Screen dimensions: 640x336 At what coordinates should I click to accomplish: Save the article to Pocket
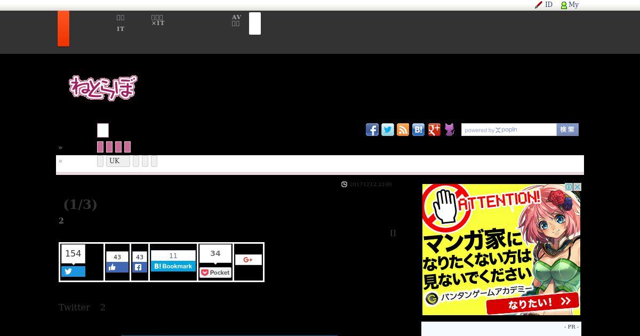point(215,273)
